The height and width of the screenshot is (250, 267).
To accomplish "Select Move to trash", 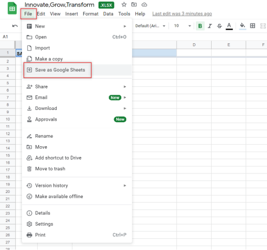I will pyautogui.click(x=77, y=169).
